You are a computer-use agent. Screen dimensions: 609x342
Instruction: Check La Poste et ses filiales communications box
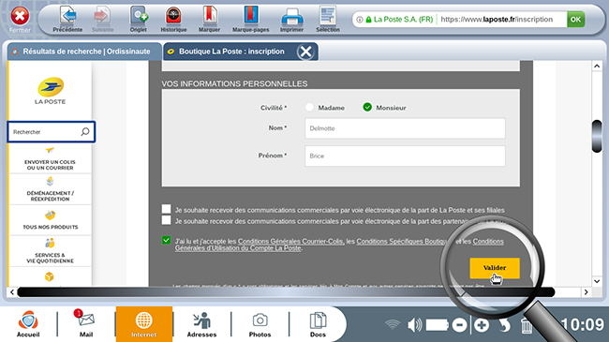point(166,209)
